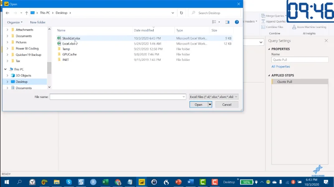Screen dimensions: 334x187
Task: Expand the 3D Objects tree node
Action: 8,75
